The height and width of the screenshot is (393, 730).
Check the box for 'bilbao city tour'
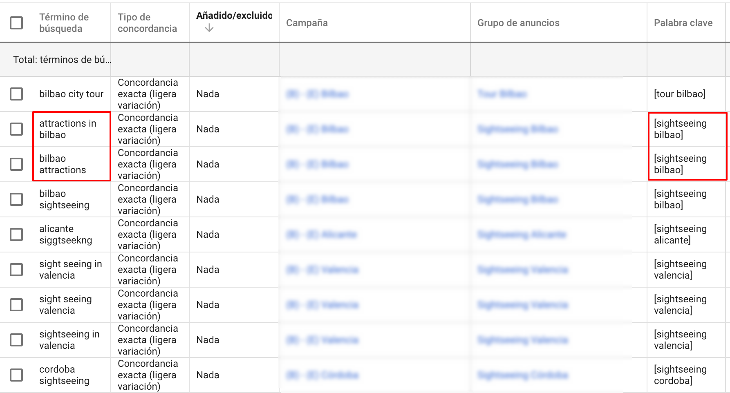pos(16,94)
